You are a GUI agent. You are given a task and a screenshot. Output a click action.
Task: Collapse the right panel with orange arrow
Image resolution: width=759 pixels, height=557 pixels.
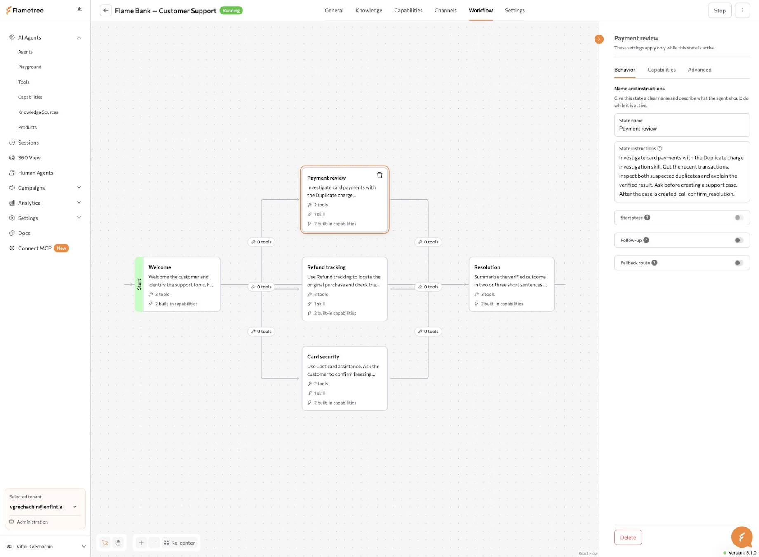[599, 39]
